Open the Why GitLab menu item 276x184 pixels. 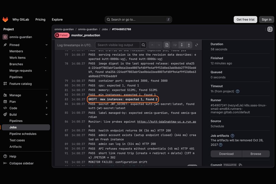pos(21,20)
